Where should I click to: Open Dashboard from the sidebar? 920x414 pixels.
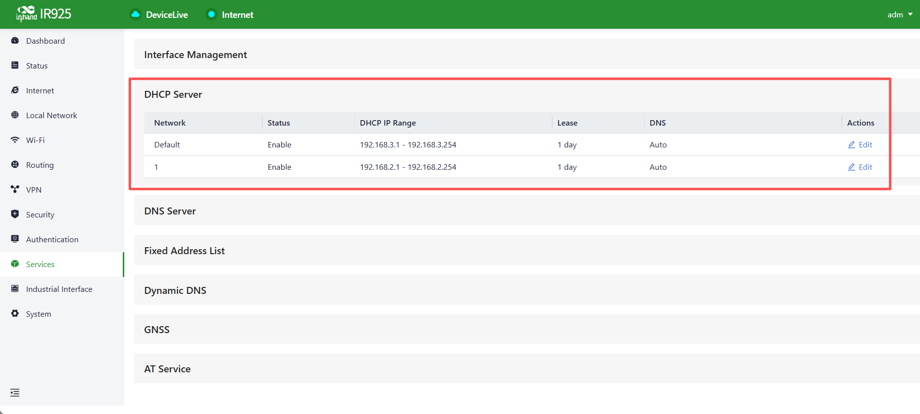pyautogui.click(x=62, y=41)
